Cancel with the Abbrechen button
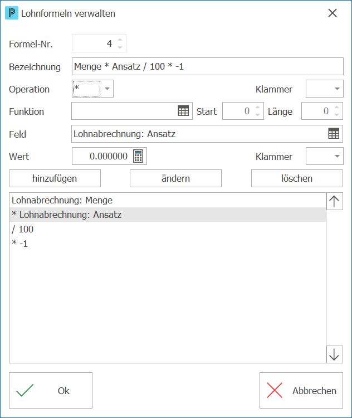Screen dimensions: 352x418 coord(301,390)
